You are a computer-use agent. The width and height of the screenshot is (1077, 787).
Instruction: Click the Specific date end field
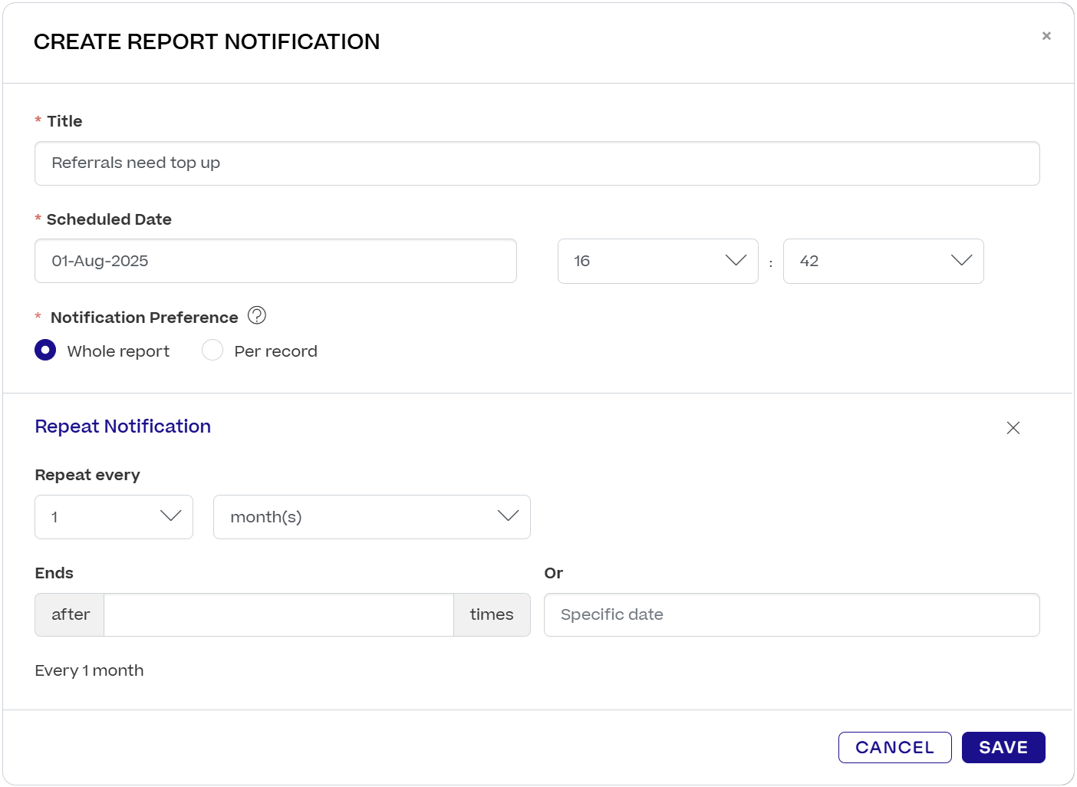coord(792,614)
